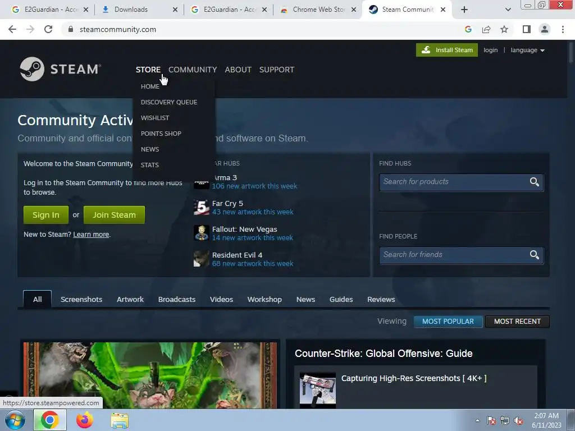Viewport: 575px width, 431px height.
Task: Open File Explorer from taskbar
Action: click(x=120, y=420)
